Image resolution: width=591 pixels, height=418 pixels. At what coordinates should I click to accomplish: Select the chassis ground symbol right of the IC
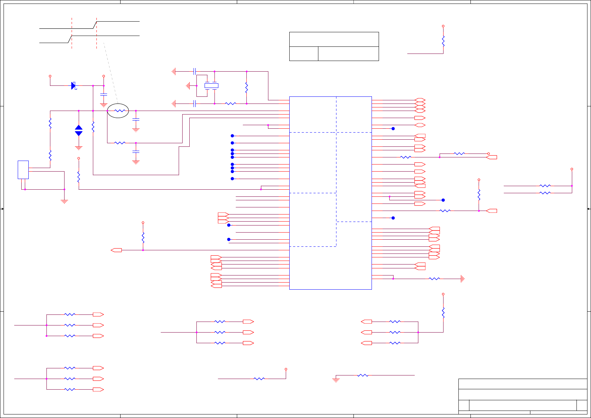(x=462, y=279)
